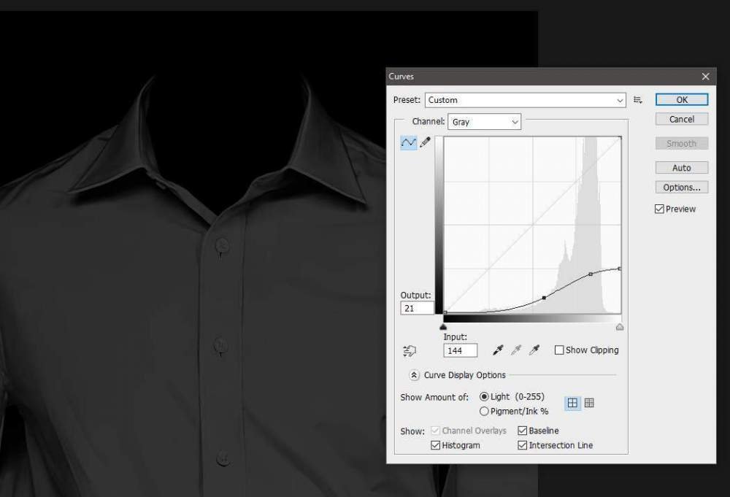Click the white point input slider
This screenshot has height=497, width=730.
pyautogui.click(x=620, y=327)
